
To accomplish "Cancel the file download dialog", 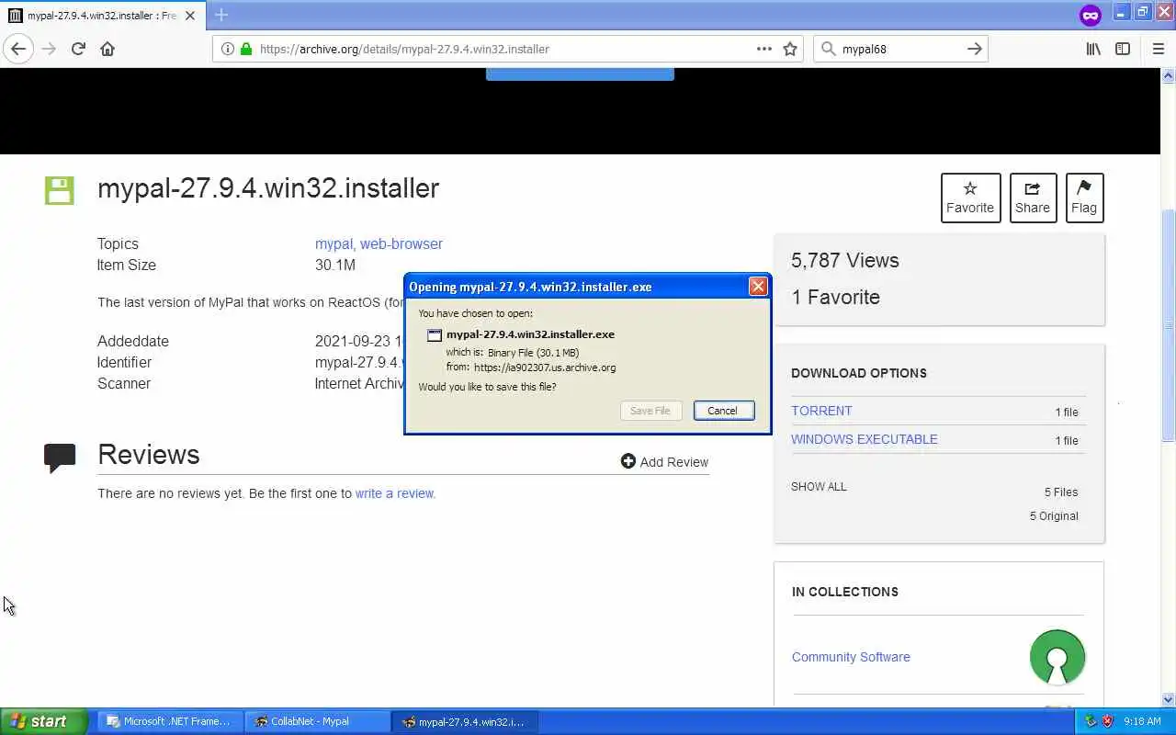I will (724, 411).
